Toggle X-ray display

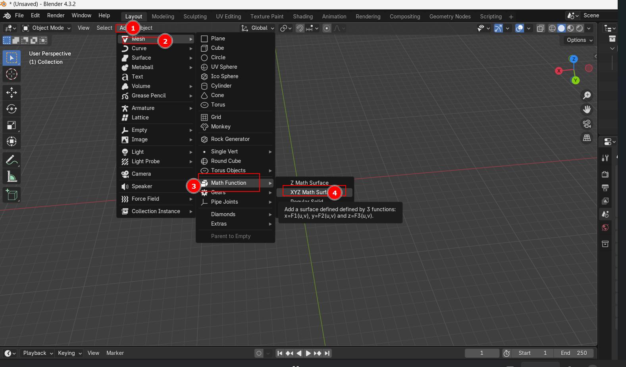coord(540,28)
